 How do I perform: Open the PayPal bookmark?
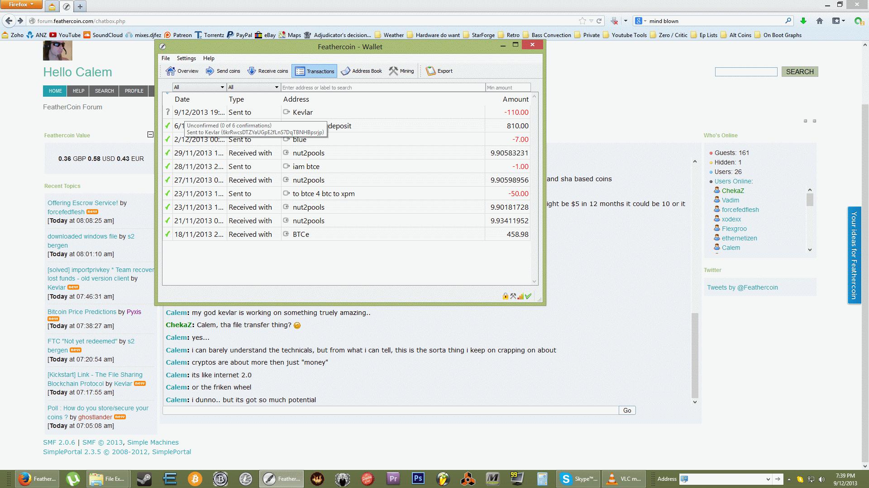tap(239, 35)
